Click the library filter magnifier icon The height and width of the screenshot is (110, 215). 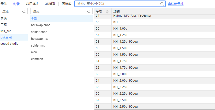click(x=24, y=11)
